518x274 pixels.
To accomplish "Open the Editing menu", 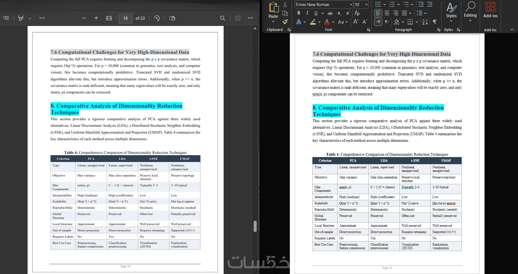I will tap(470, 12).
